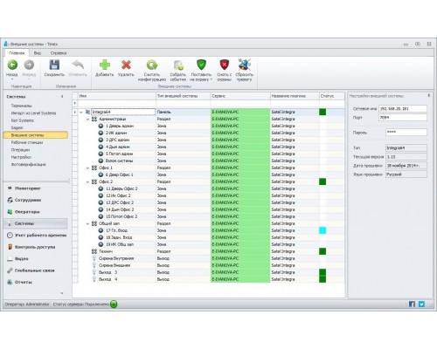Click the Facebook icon in the status bar
The width and height of the screenshot is (437, 349).
coord(412,304)
